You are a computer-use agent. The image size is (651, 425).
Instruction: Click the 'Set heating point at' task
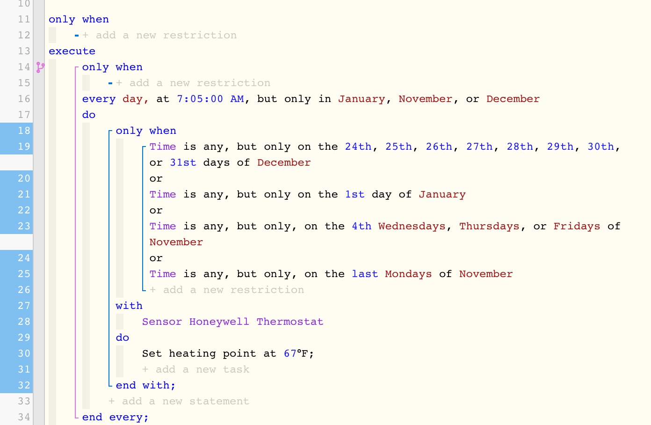point(209,353)
